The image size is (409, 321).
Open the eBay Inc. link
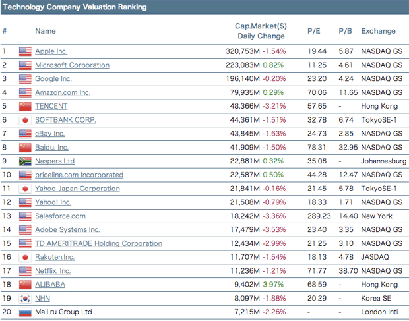tap(50, 134)
